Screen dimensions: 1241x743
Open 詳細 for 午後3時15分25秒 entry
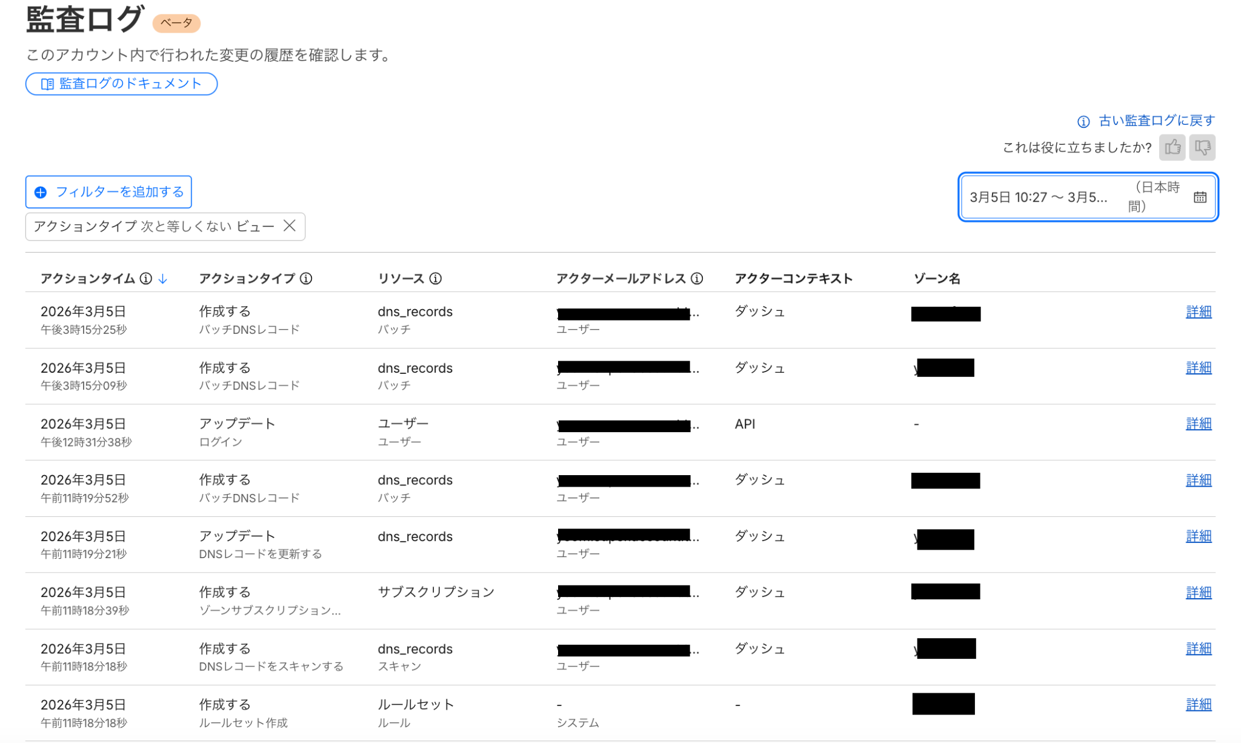pos(1198,312)
